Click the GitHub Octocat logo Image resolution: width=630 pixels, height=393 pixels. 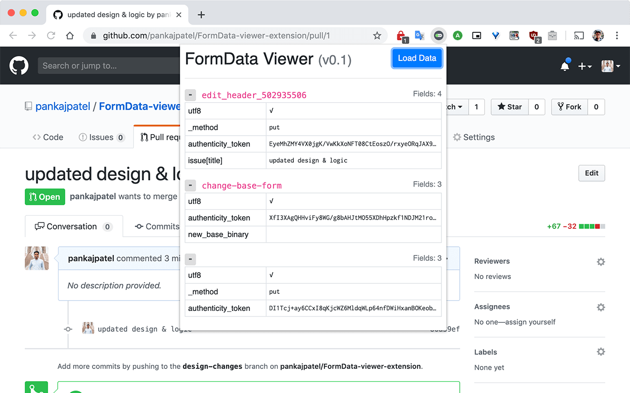pos(19,65)
